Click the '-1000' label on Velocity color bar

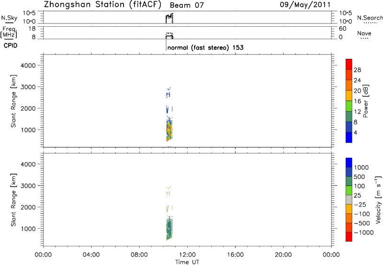pyautogui.click(x=364, y=232)
